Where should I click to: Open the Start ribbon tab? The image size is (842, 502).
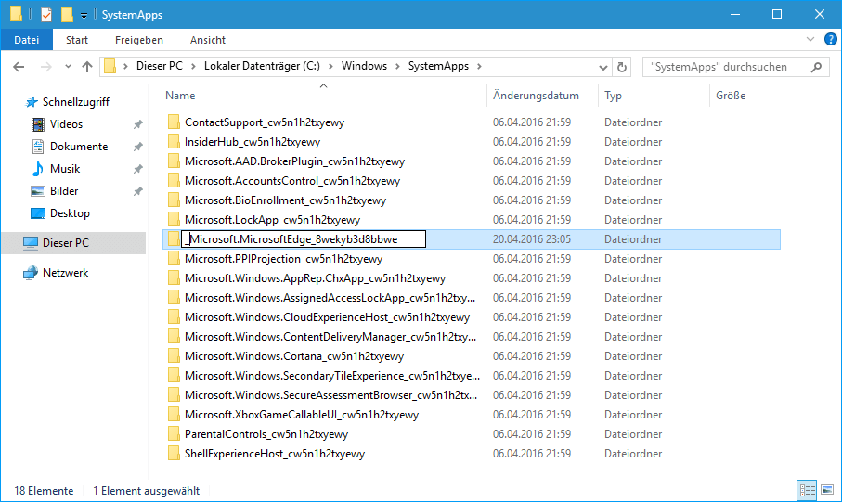tap(77, 40)
